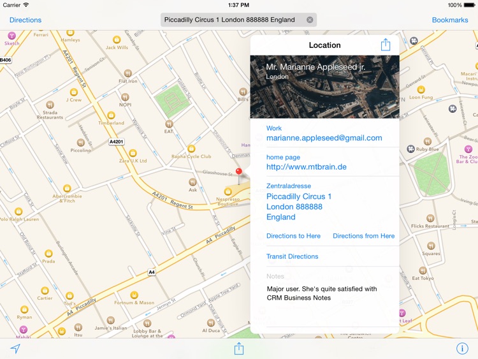Tap the Jack Wills shop icon
This screenshot has width=478, height=359.
click(x=117, y=40)
